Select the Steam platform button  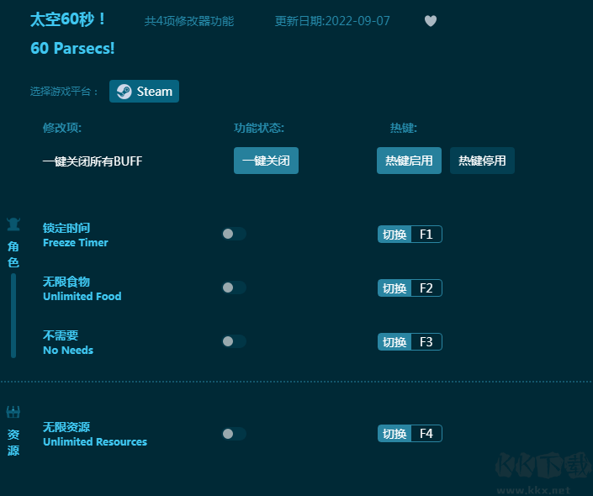pyautogui.click(x=144, y=91)
